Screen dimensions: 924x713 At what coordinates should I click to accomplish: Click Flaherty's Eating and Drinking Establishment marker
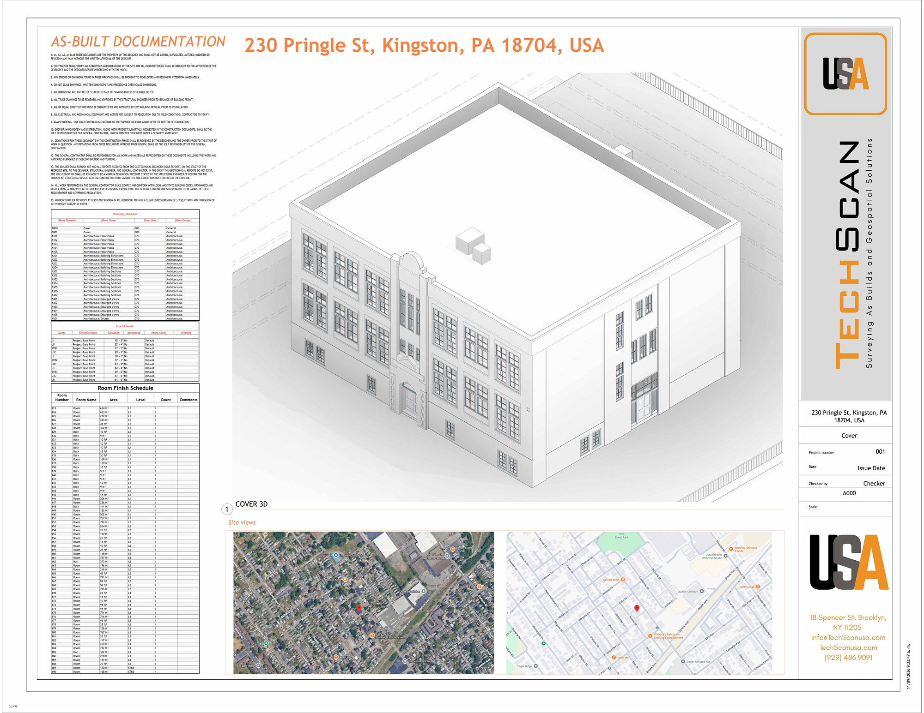[x=650, y=635]
